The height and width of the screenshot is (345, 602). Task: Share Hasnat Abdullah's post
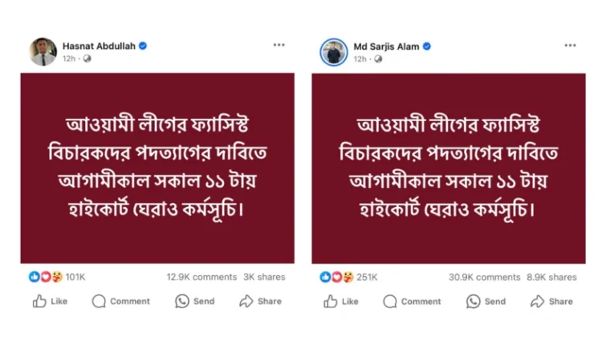pos(261,302)
